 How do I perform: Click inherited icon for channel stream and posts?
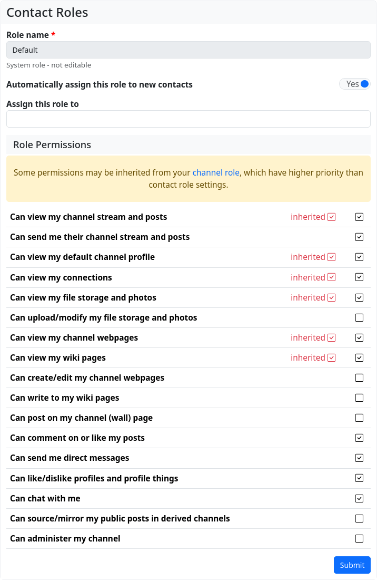332,217
